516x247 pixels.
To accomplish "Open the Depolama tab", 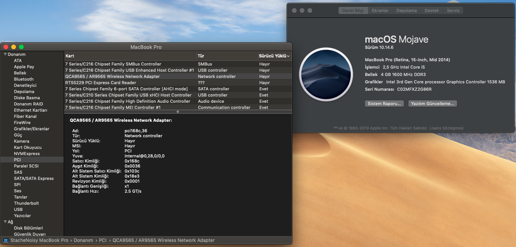I will (x=407, y=11).
